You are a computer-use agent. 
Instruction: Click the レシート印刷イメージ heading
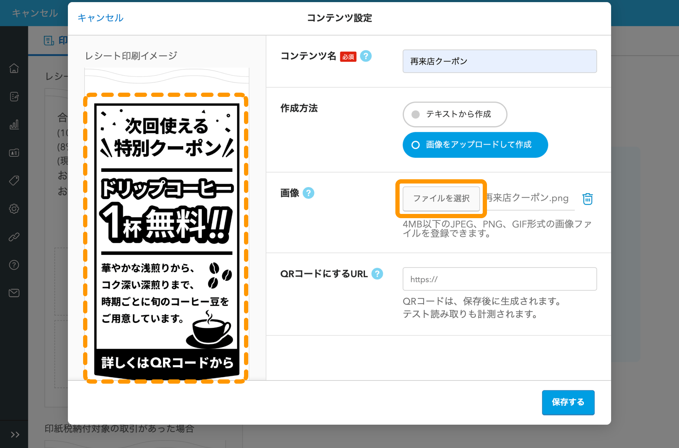click(131, 56)
